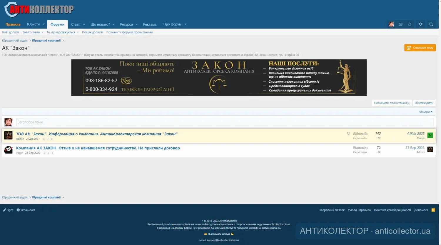441x245 pixels.
Task: Expand the Ресурси dropdown arrow
Action: click(x=137, y=24)
